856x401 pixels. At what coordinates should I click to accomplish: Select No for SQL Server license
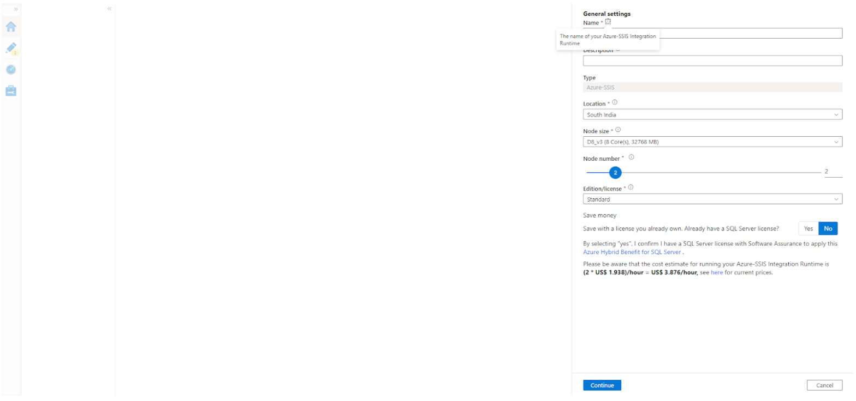pyautogui.click(x=828, y=228)
